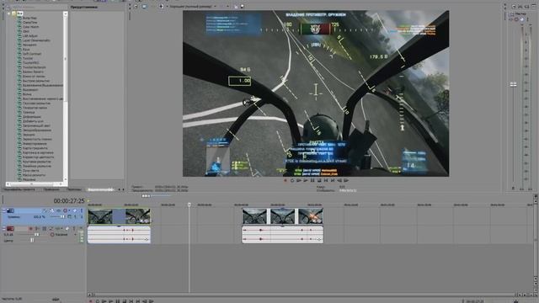This screenshot has height=303, width=539.
Task: Solo the video track with exclamation icon
Action: pyautogui.click(x=81, y=210)
